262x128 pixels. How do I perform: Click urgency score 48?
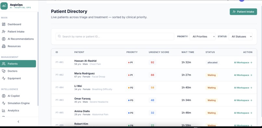(152, 101)
